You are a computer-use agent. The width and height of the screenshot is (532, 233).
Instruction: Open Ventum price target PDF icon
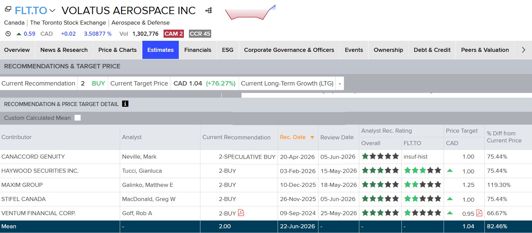(x=479, y=213)
